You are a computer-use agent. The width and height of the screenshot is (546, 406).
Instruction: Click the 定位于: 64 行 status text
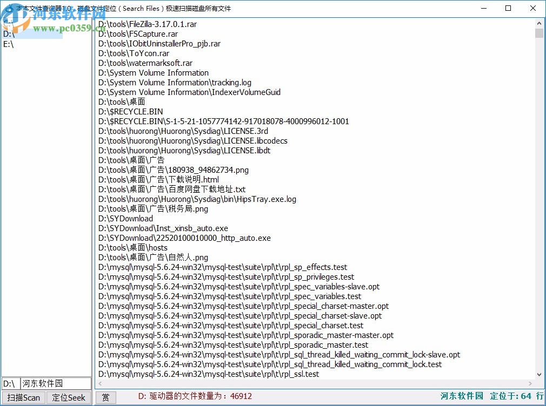517,396
